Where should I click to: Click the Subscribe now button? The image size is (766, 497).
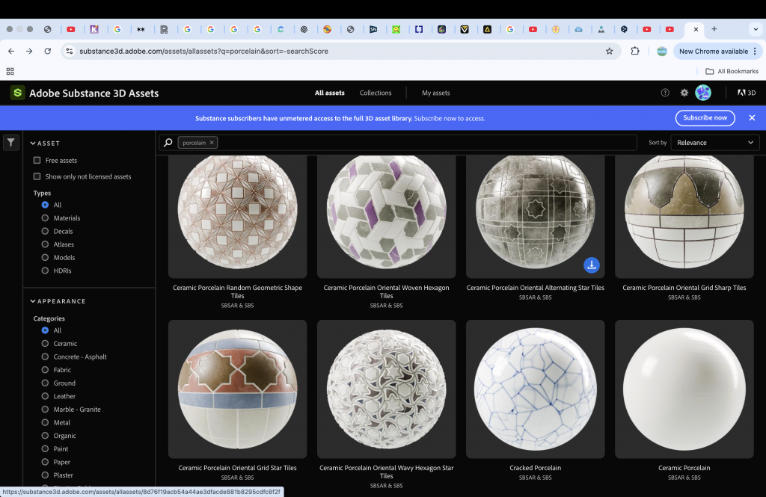click(x=705, y=118)
